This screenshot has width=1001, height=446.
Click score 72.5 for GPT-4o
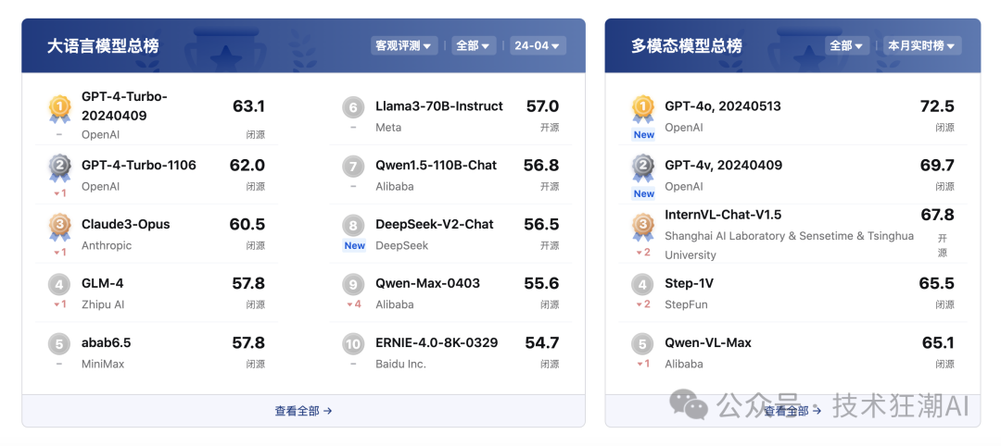(x=937, y=106)
